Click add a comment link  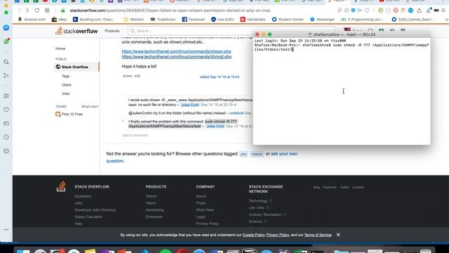[x=135, y=135]
